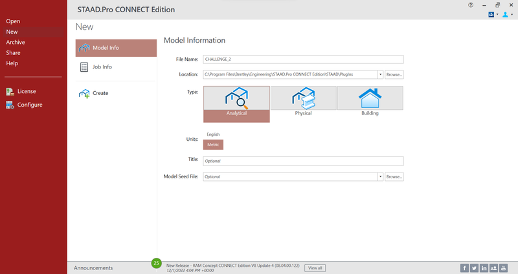
Task: Click the blue user profile icon
Action: pos(505,14)
